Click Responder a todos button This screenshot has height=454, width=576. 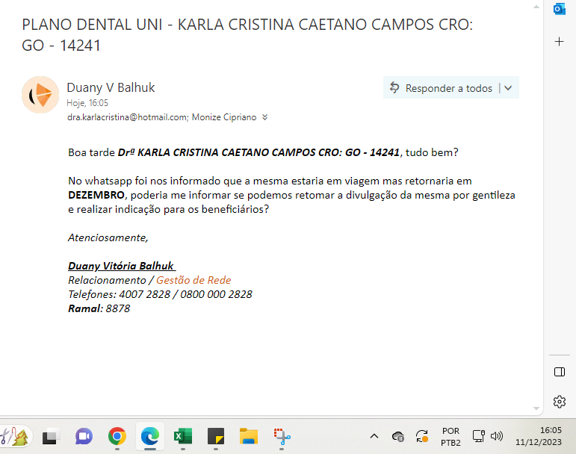(x=441, y=88)
